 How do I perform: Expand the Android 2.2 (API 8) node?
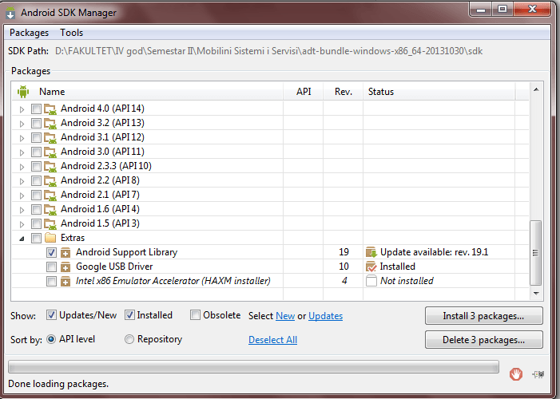coord(22,181)
